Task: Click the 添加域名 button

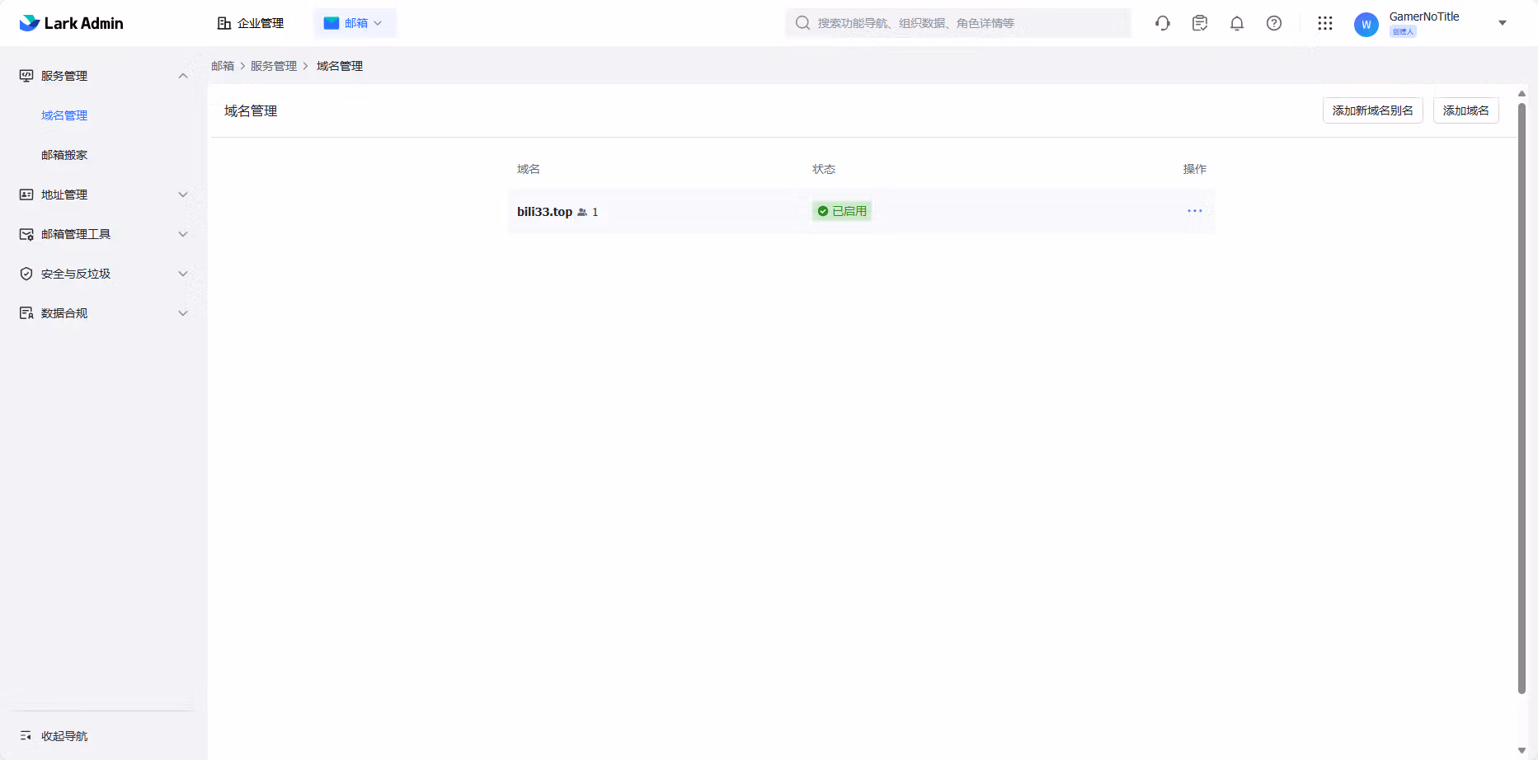Action: tap(1465, 110)
